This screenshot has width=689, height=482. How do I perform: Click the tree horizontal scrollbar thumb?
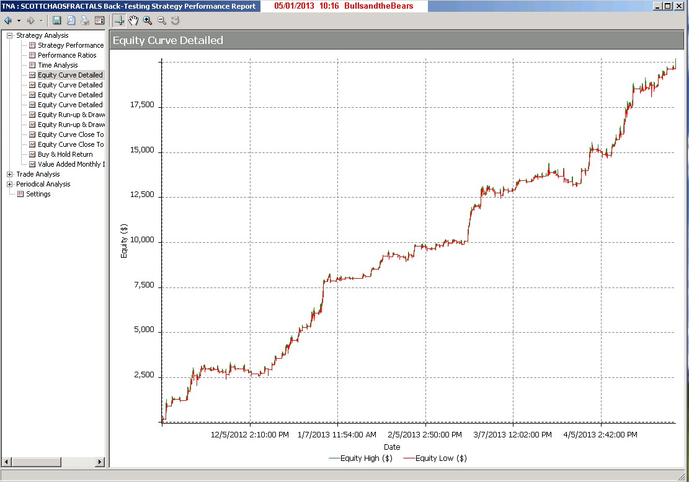coord(36,462)
